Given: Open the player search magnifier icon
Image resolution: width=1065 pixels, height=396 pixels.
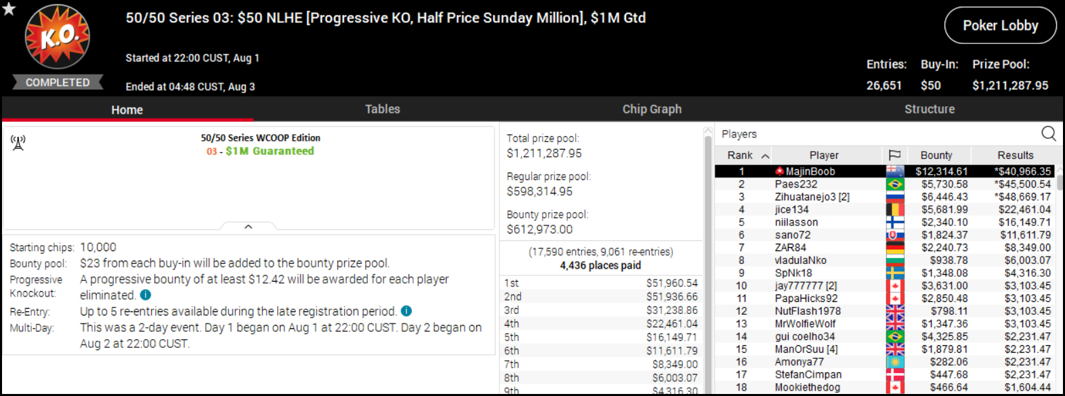Looking at the screenshot, I should click(x=1048, y=133).
